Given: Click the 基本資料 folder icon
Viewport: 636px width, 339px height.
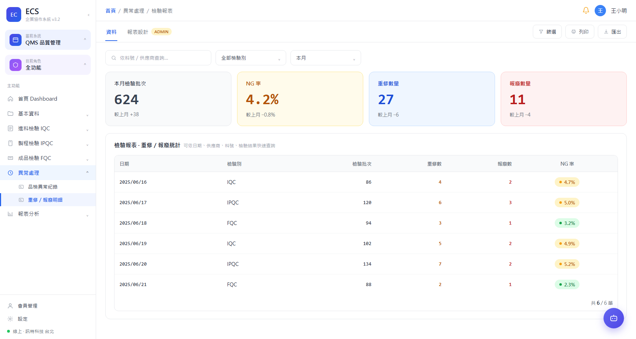Looking at the screenshot, I should 11,114.
